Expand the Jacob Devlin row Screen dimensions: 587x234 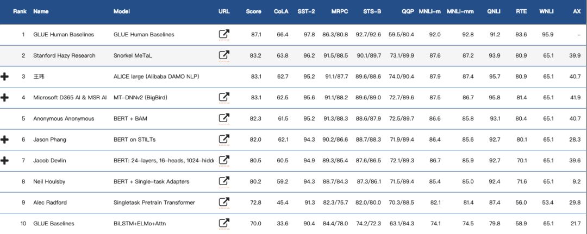point(5,161)
